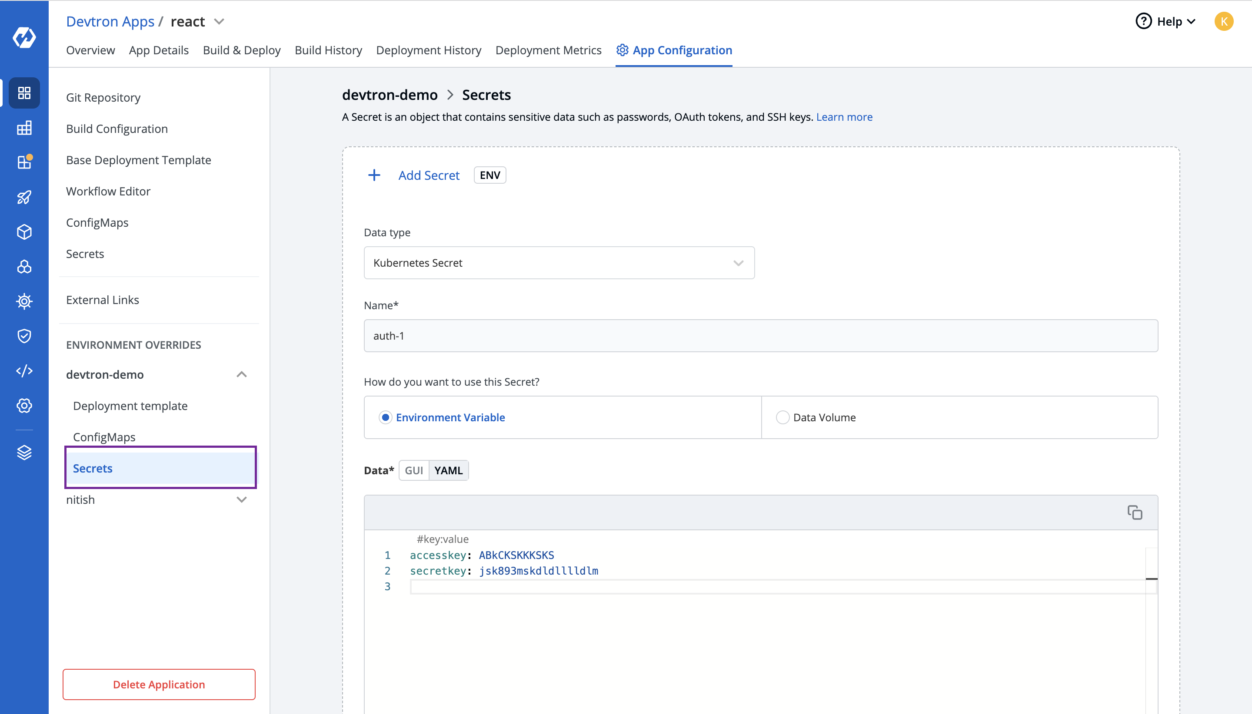
Task: Click the rocket deployment icon in sidebar
Action: click(24, 197)
